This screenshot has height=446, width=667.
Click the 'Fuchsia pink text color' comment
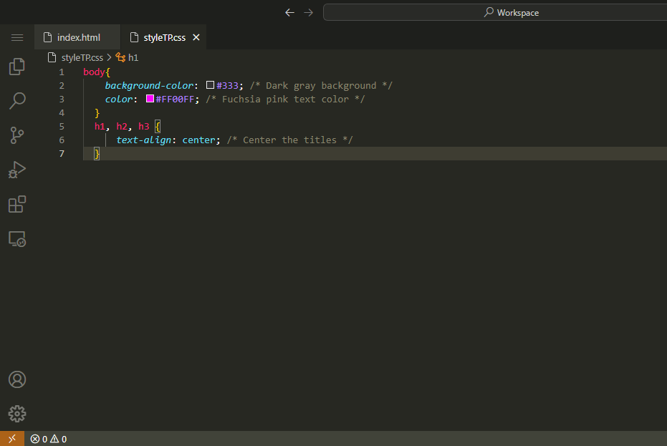pyautogui.click(x=285, y=99)
